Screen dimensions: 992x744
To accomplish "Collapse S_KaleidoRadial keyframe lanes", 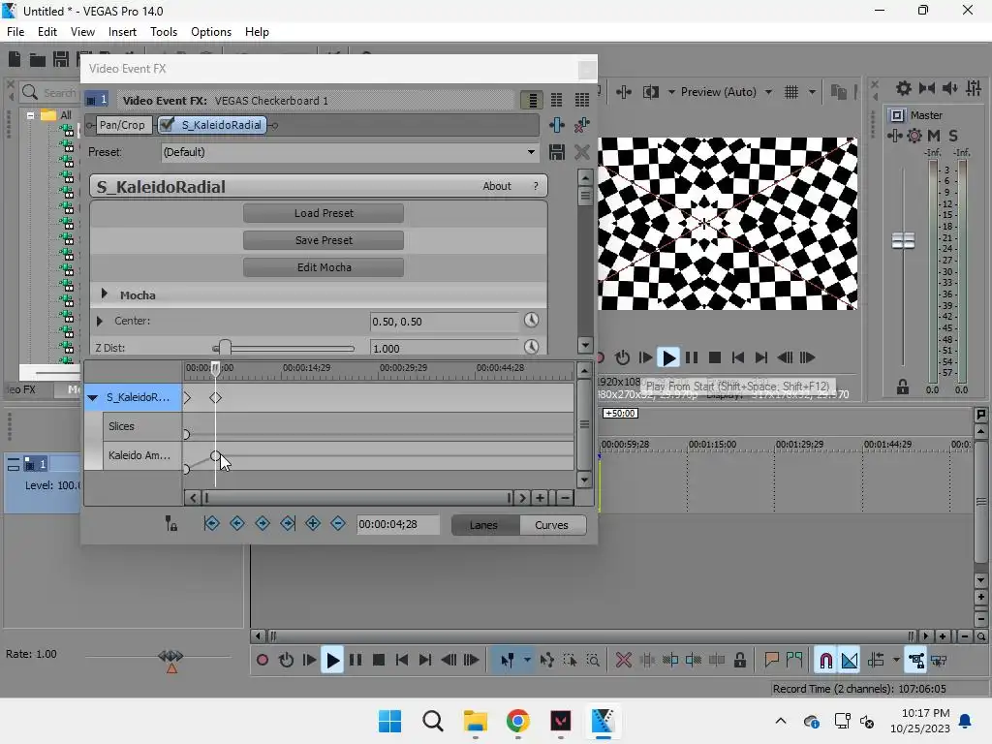I will [x=93, y=398].
